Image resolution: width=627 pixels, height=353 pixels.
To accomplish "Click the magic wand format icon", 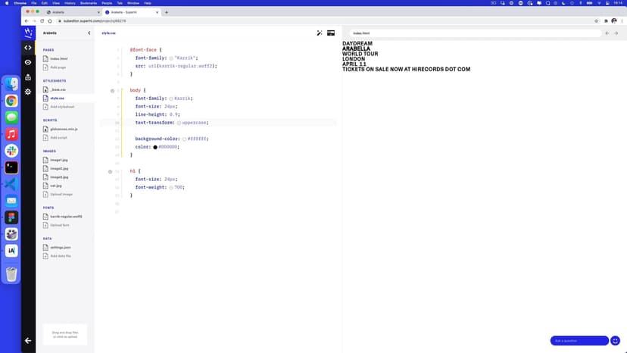I will pos(320,33).
